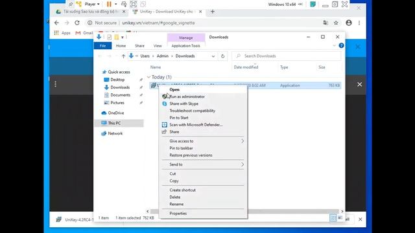Open the address bar history dropdown

(x=213, y=56)
